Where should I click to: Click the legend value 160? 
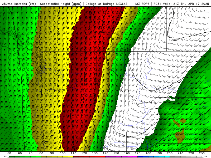click(127, 153)
